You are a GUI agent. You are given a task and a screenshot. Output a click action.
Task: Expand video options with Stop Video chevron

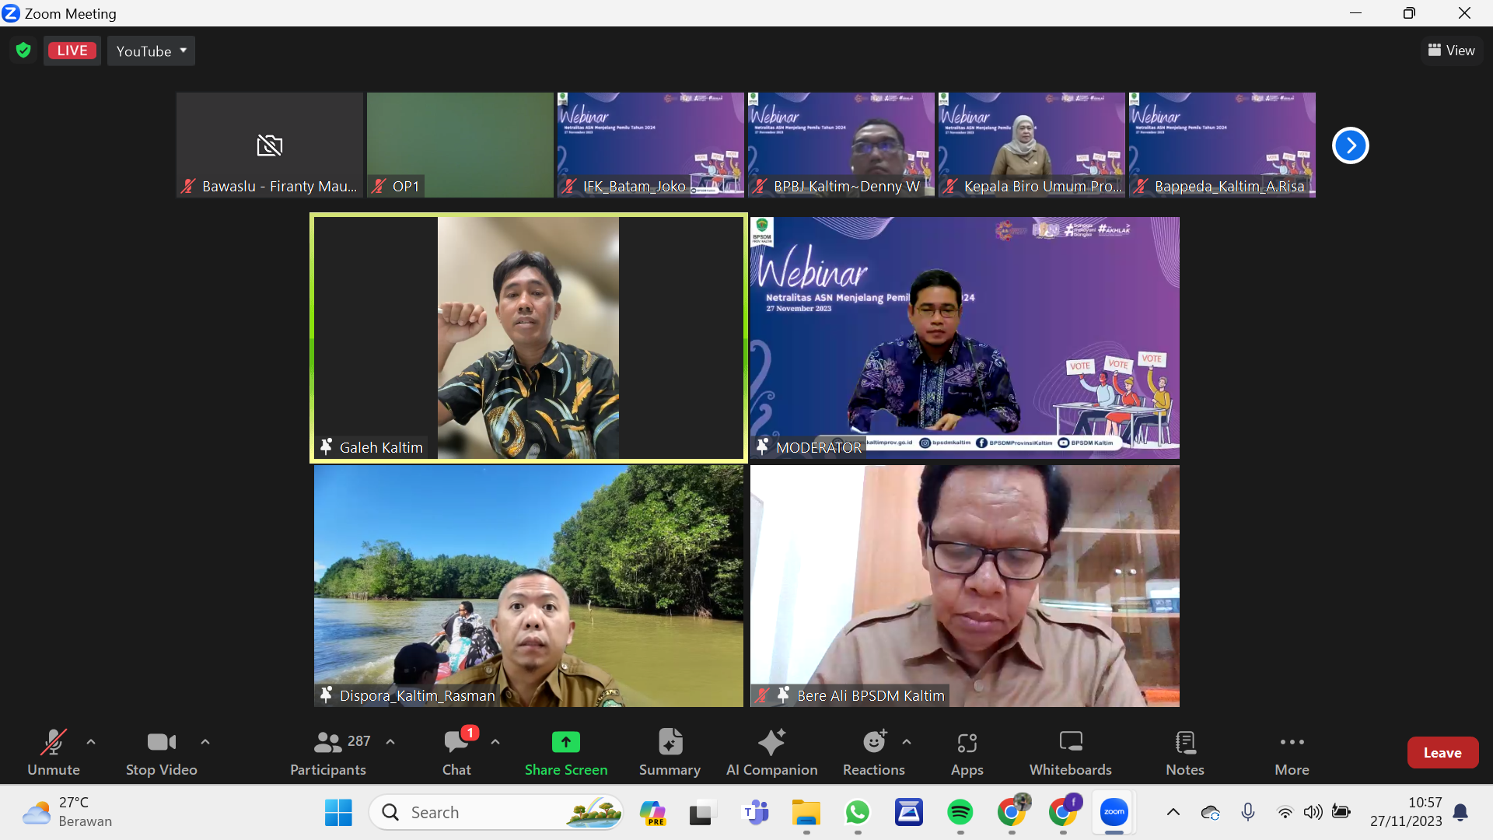click(x=205, y=743)
